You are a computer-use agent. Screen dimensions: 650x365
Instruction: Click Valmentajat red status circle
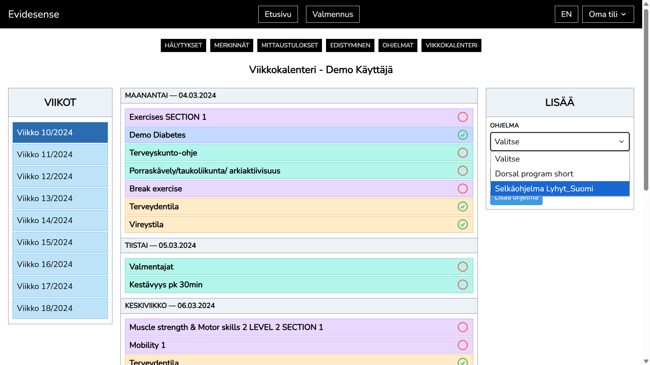click(462, 267)
